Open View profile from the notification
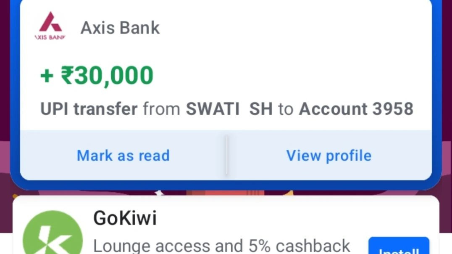Image resolution: width=452 pixels, height=254 pixels. [x=329, y=156]
